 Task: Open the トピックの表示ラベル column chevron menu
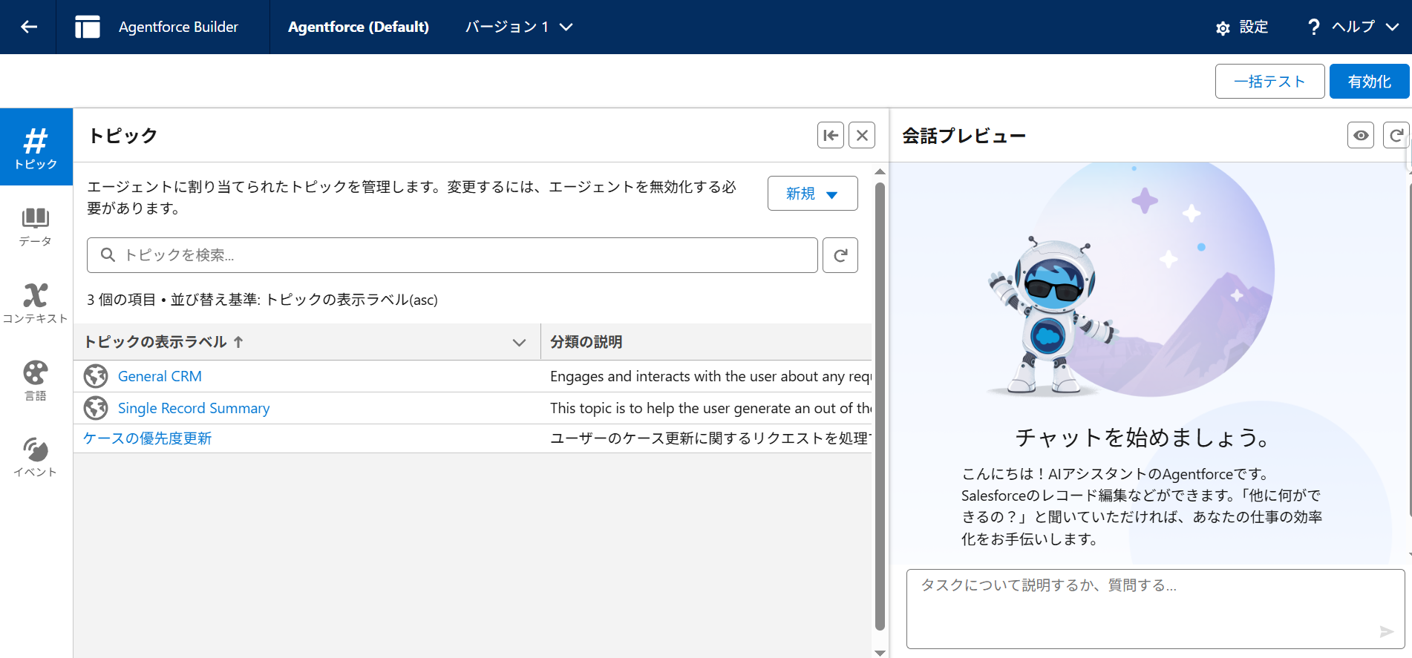pos(519,342)
